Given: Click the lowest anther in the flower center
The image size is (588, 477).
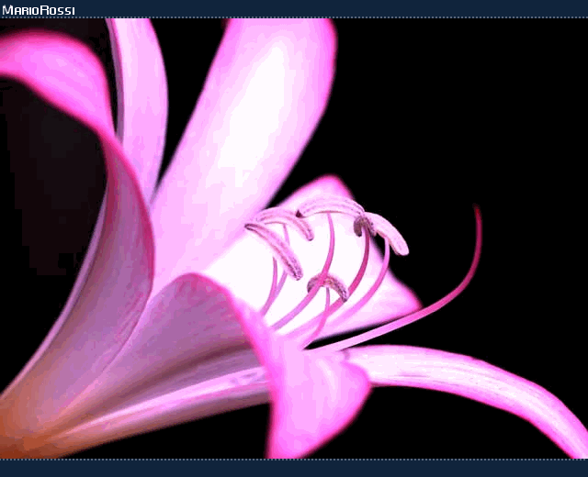Looking at the screenshot, I should pyautogui.click(x=329, y=285).
